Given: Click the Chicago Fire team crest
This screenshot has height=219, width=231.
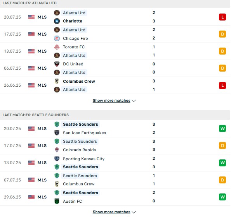Looking at the screenshot, I should coord(57,38).
